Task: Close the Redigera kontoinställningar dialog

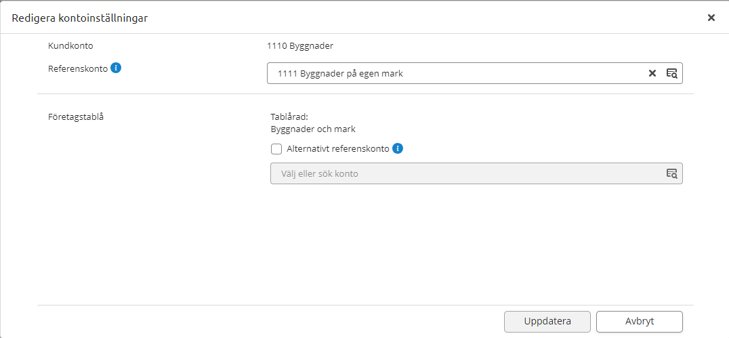Action: pyautogui.click(x=711, y=18)
